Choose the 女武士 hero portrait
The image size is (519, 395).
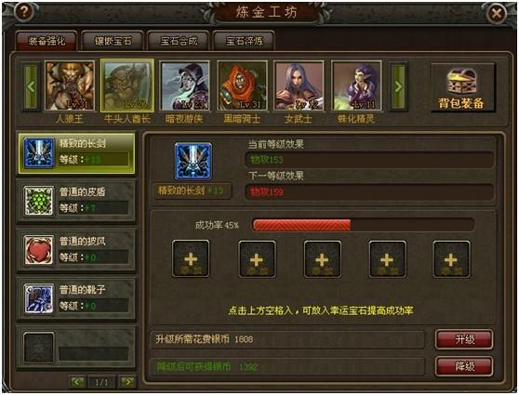(x=299, y=86)
